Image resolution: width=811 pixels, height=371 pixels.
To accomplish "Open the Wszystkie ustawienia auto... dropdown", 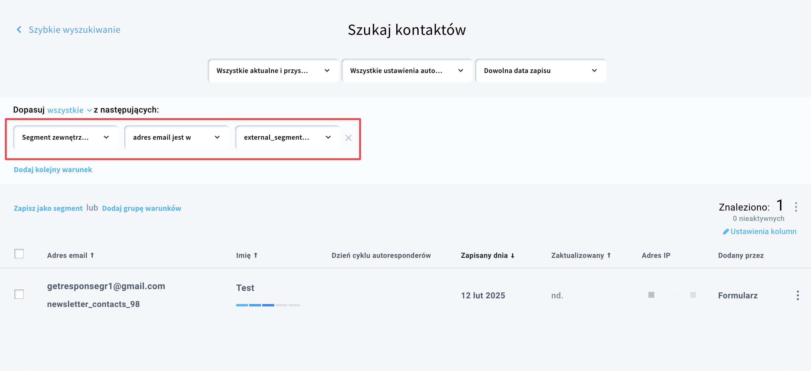I will pyautogui.click(x=407, y=71).
